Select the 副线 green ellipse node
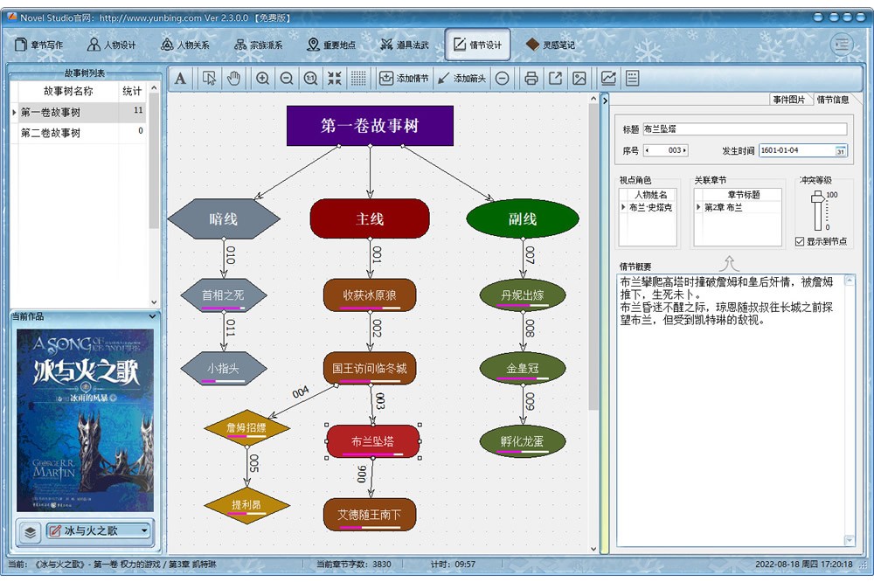Screen dimensions: 874x582 (523, 219)
